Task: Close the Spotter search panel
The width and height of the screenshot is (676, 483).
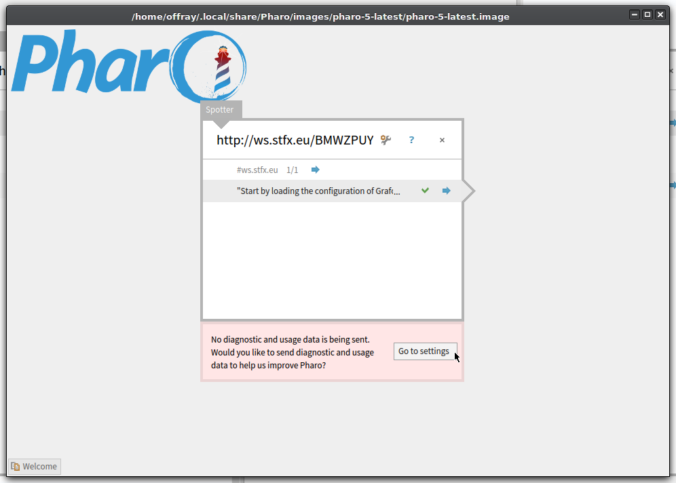Action: (x=442, y=140)
